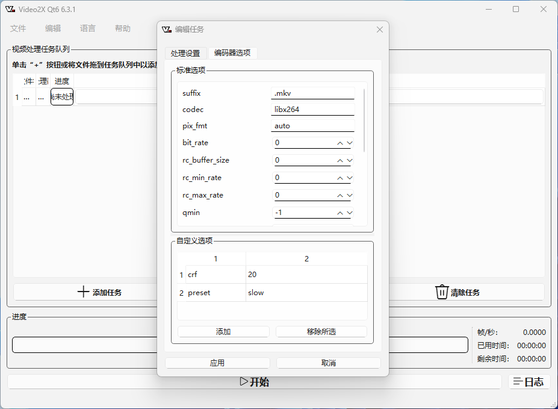Click column header 2 in custom options
558x409 pixels.
[306, 259]
